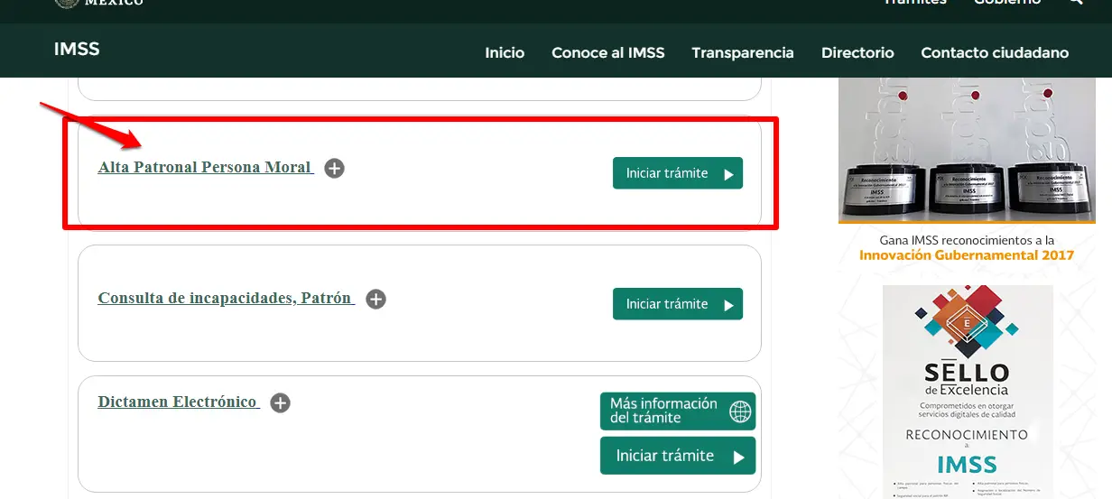Click Iniciar trámite for Alta Patronal Persona Moral
The image size is (1112, 499).
[x=678, y=173]
